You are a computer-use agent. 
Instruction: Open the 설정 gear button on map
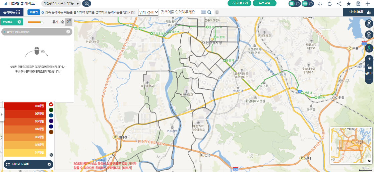coord(369,35)
